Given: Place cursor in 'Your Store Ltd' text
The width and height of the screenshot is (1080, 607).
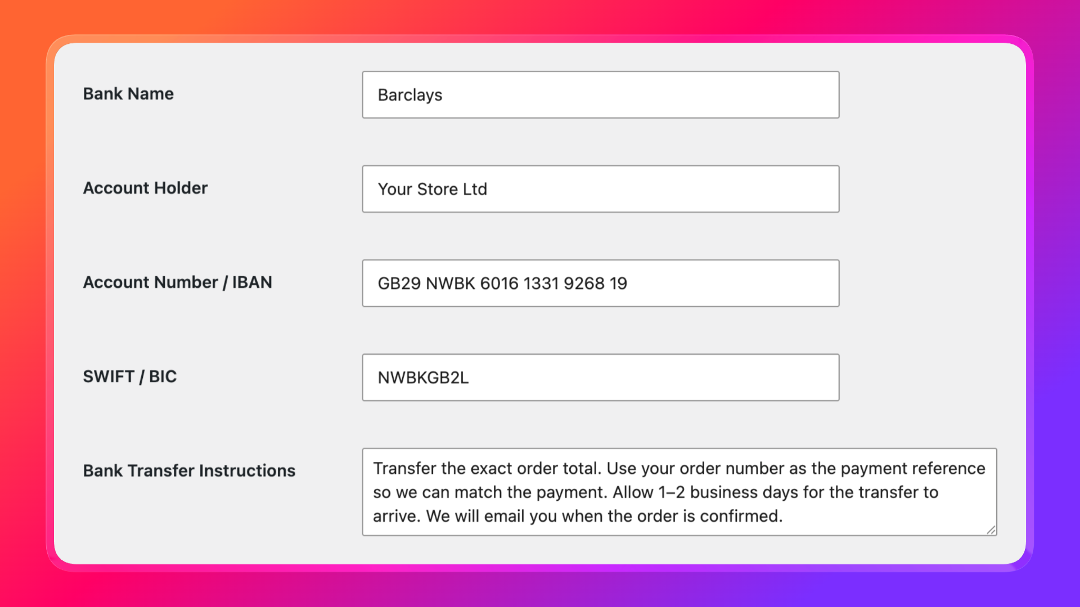Looking at the screenshot, I should (433, 189).
